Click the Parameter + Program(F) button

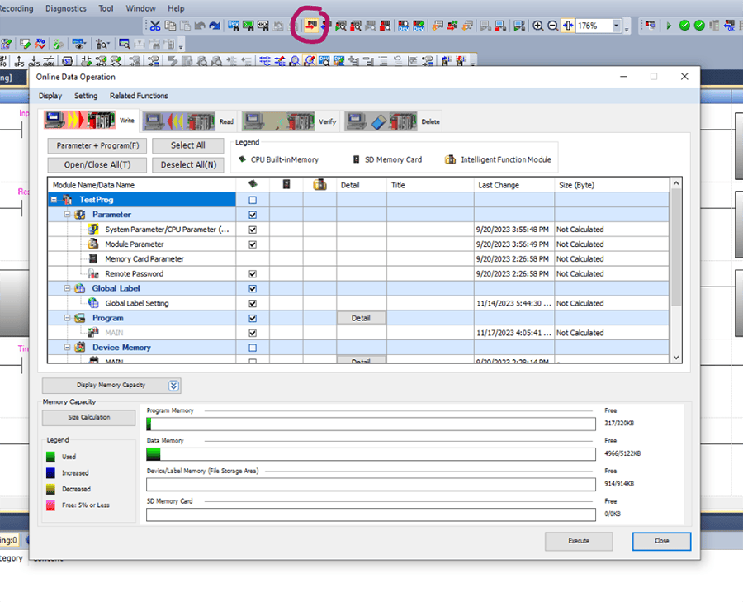[x=97, y=145]
